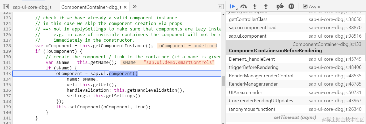366x124 pixels.
Task: Open sap-ui-core-dbg.js:48535 source link
Action: click(x=335, y=76)
